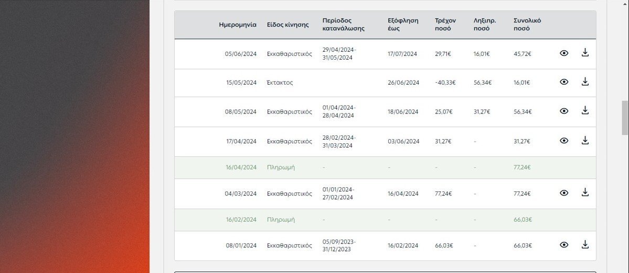The image size is (629, 273).
Task: View the 05/06/2024 bill via eye icon
Action: pos(564,53)
